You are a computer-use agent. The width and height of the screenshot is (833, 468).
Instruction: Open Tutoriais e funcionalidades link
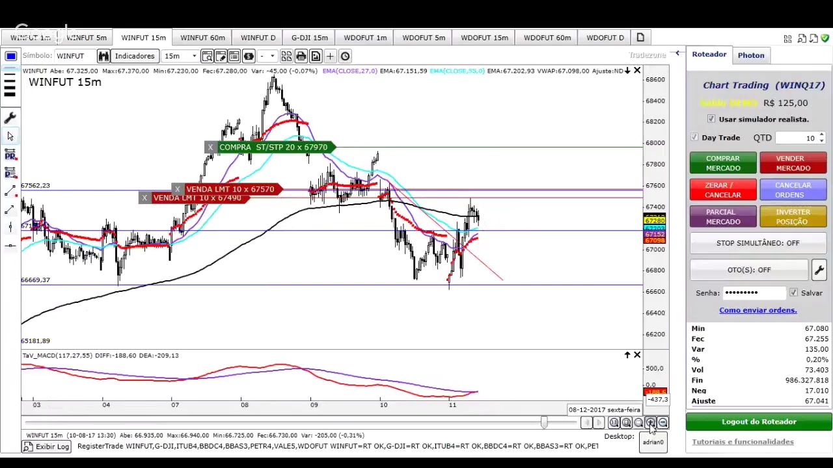pyautogui.click(x=743, y=442)
